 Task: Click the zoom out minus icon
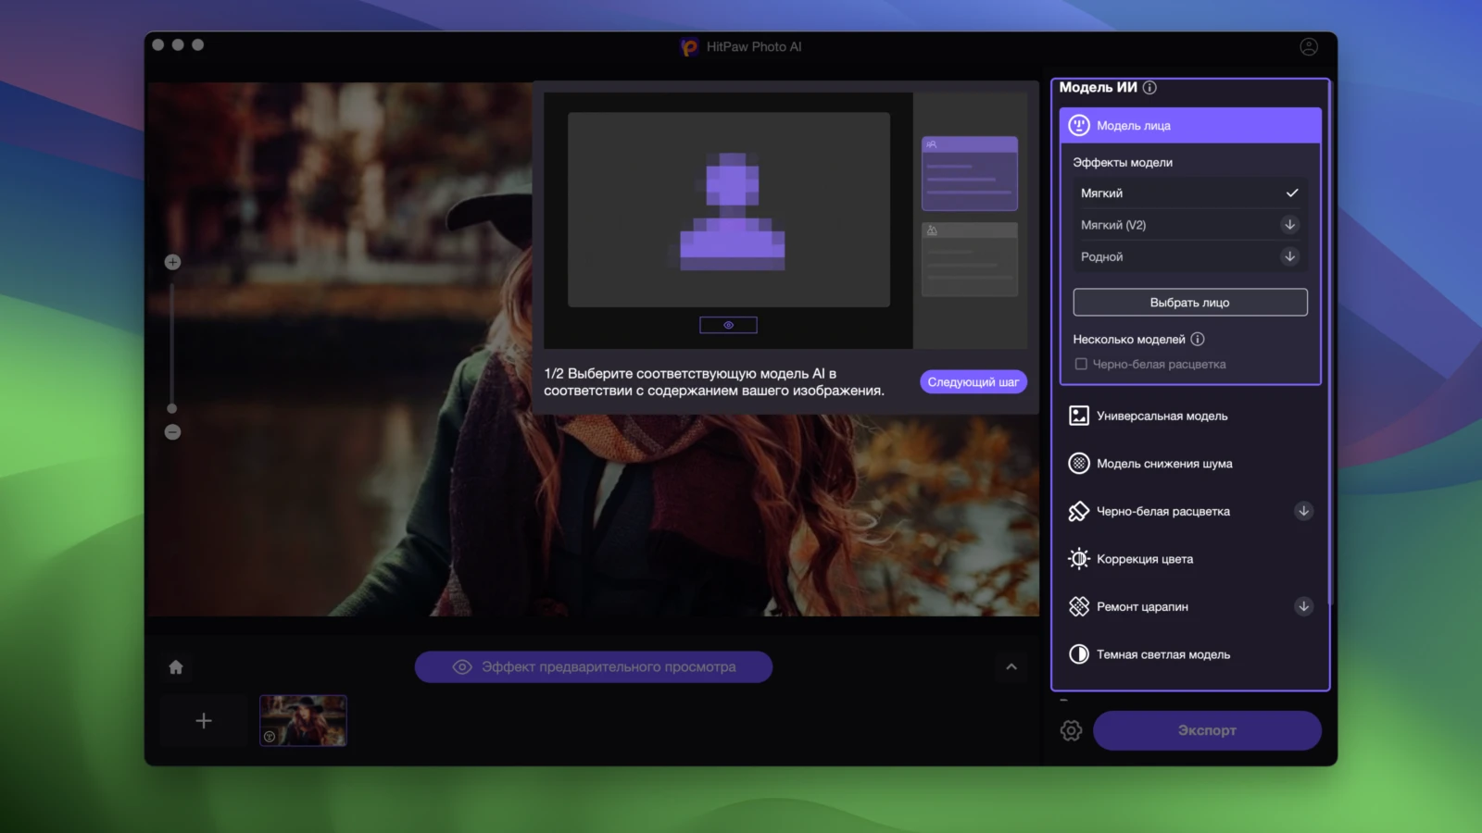click(172, 432)
